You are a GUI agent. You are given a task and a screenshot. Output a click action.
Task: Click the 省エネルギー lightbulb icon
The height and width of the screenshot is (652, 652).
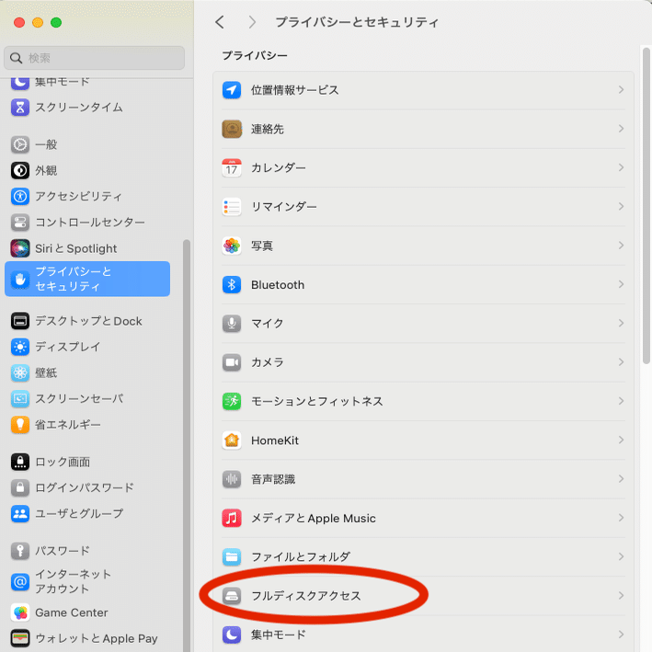pos(20,425)
